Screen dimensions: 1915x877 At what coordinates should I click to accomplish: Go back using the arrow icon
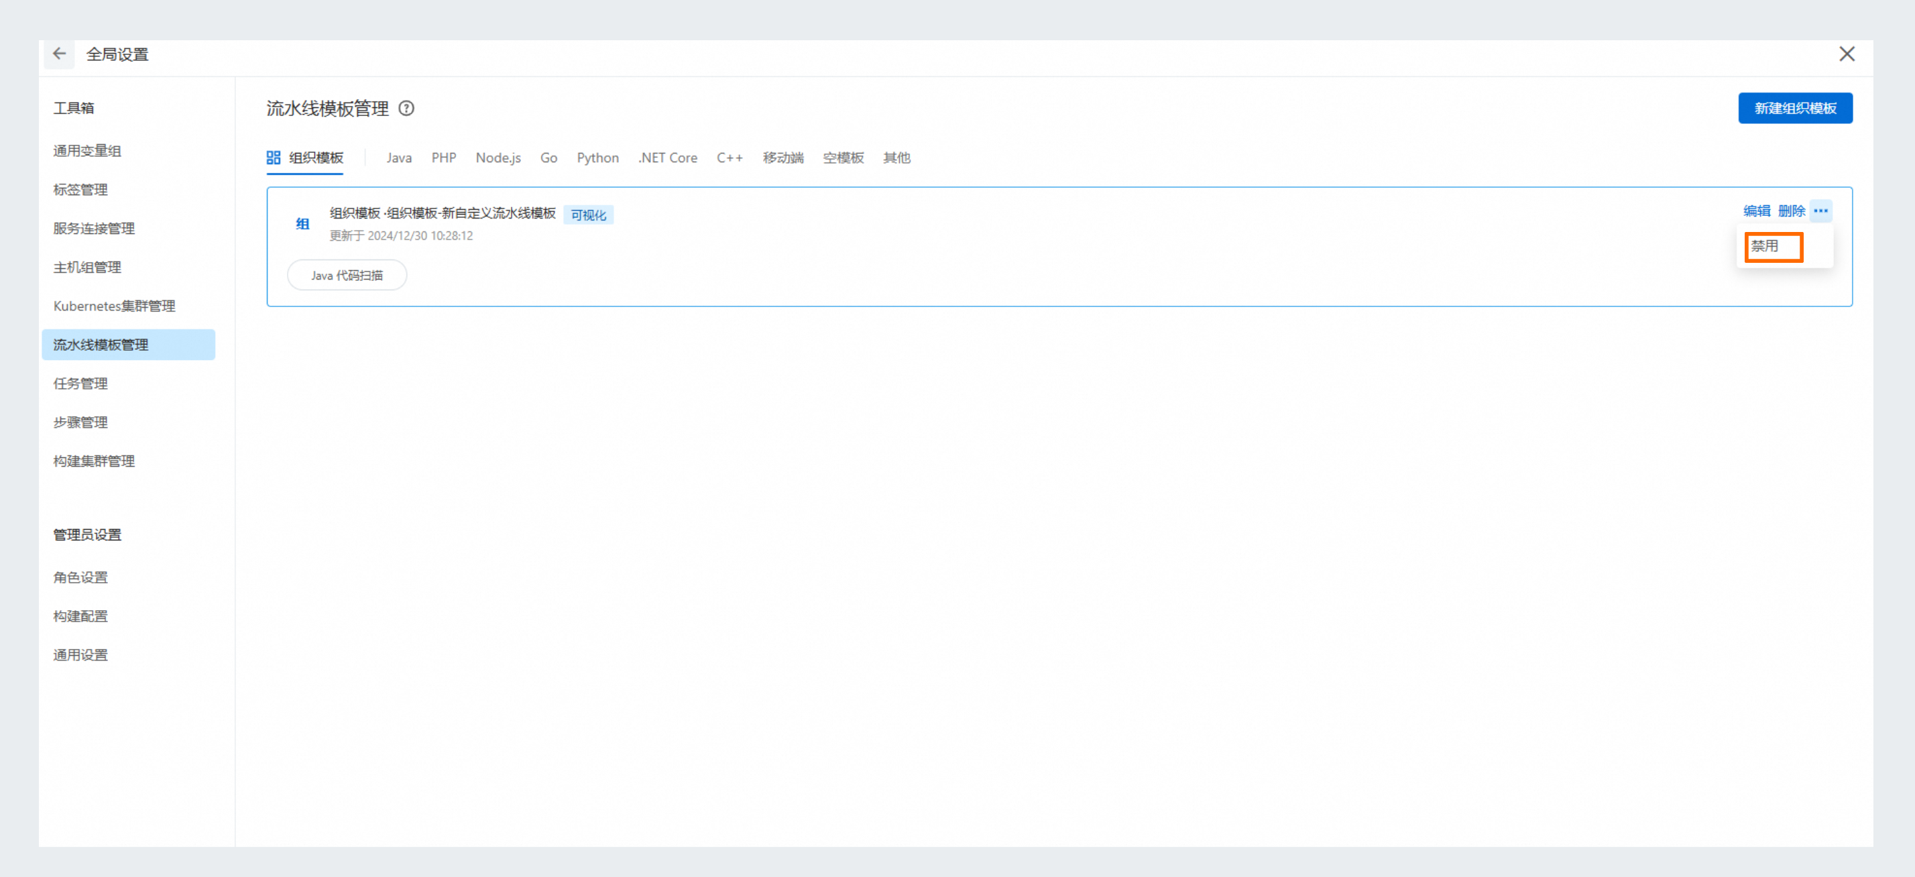click(60, 54)
